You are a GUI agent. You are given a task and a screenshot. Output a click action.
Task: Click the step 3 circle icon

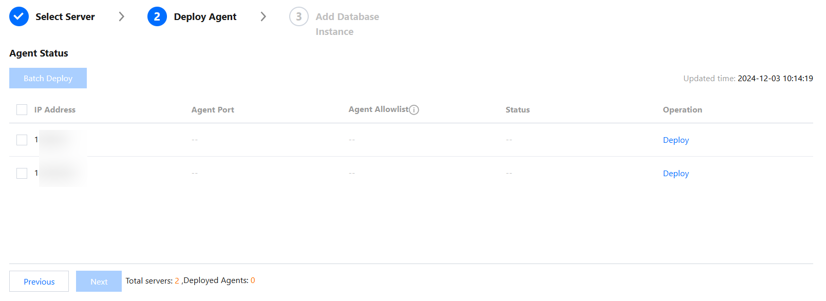298,16
